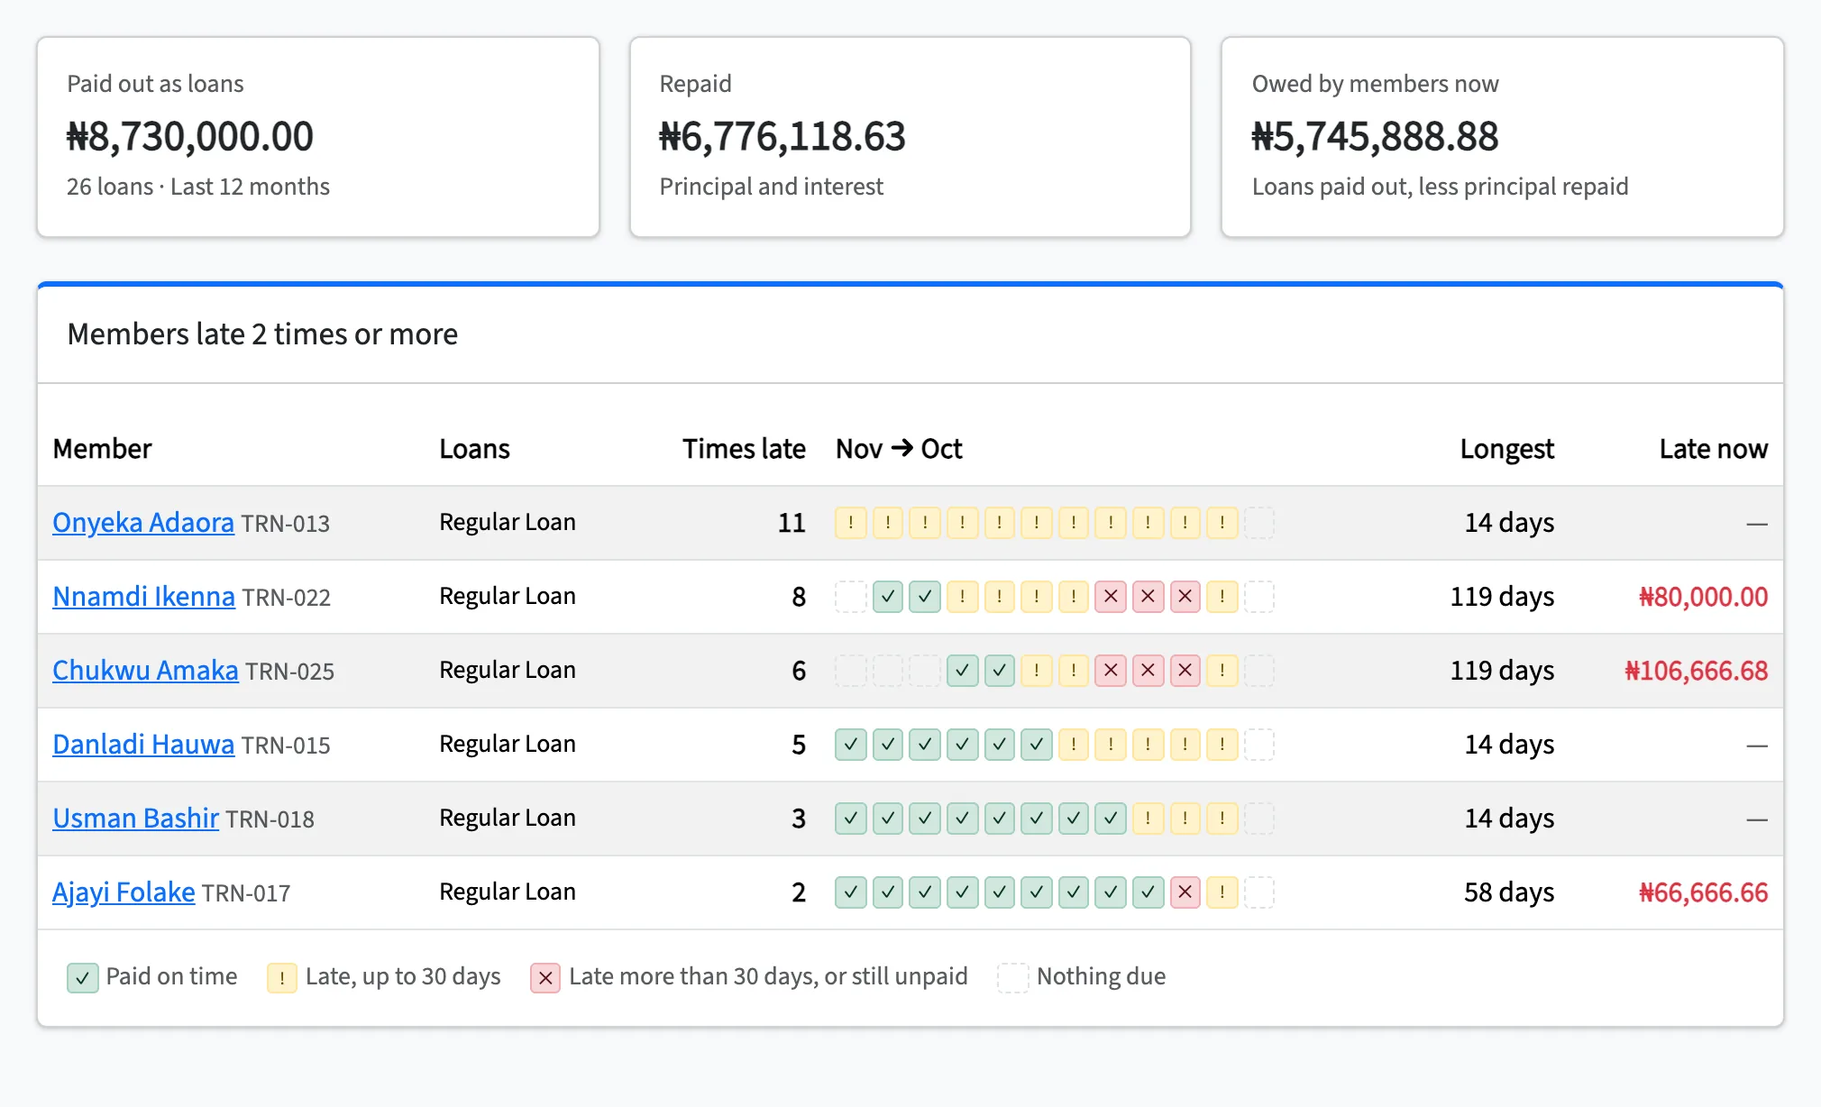Viewport: 1821px width, 1107px height.
Task: Click the ₦80,000.00 late amount
Action: tap(1703, 597)
